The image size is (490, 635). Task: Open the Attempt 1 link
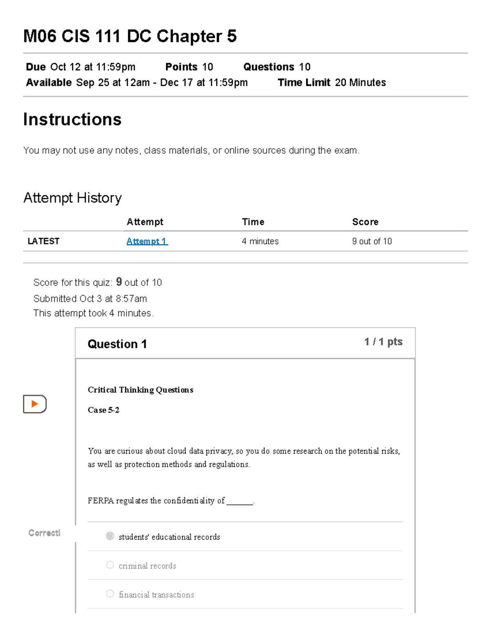coord(147,241)
